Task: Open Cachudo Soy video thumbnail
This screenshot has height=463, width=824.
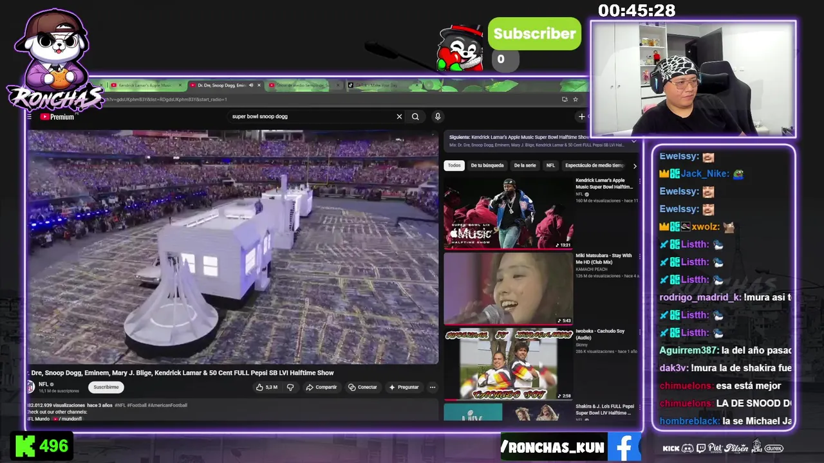Action: tap(508, 364)
